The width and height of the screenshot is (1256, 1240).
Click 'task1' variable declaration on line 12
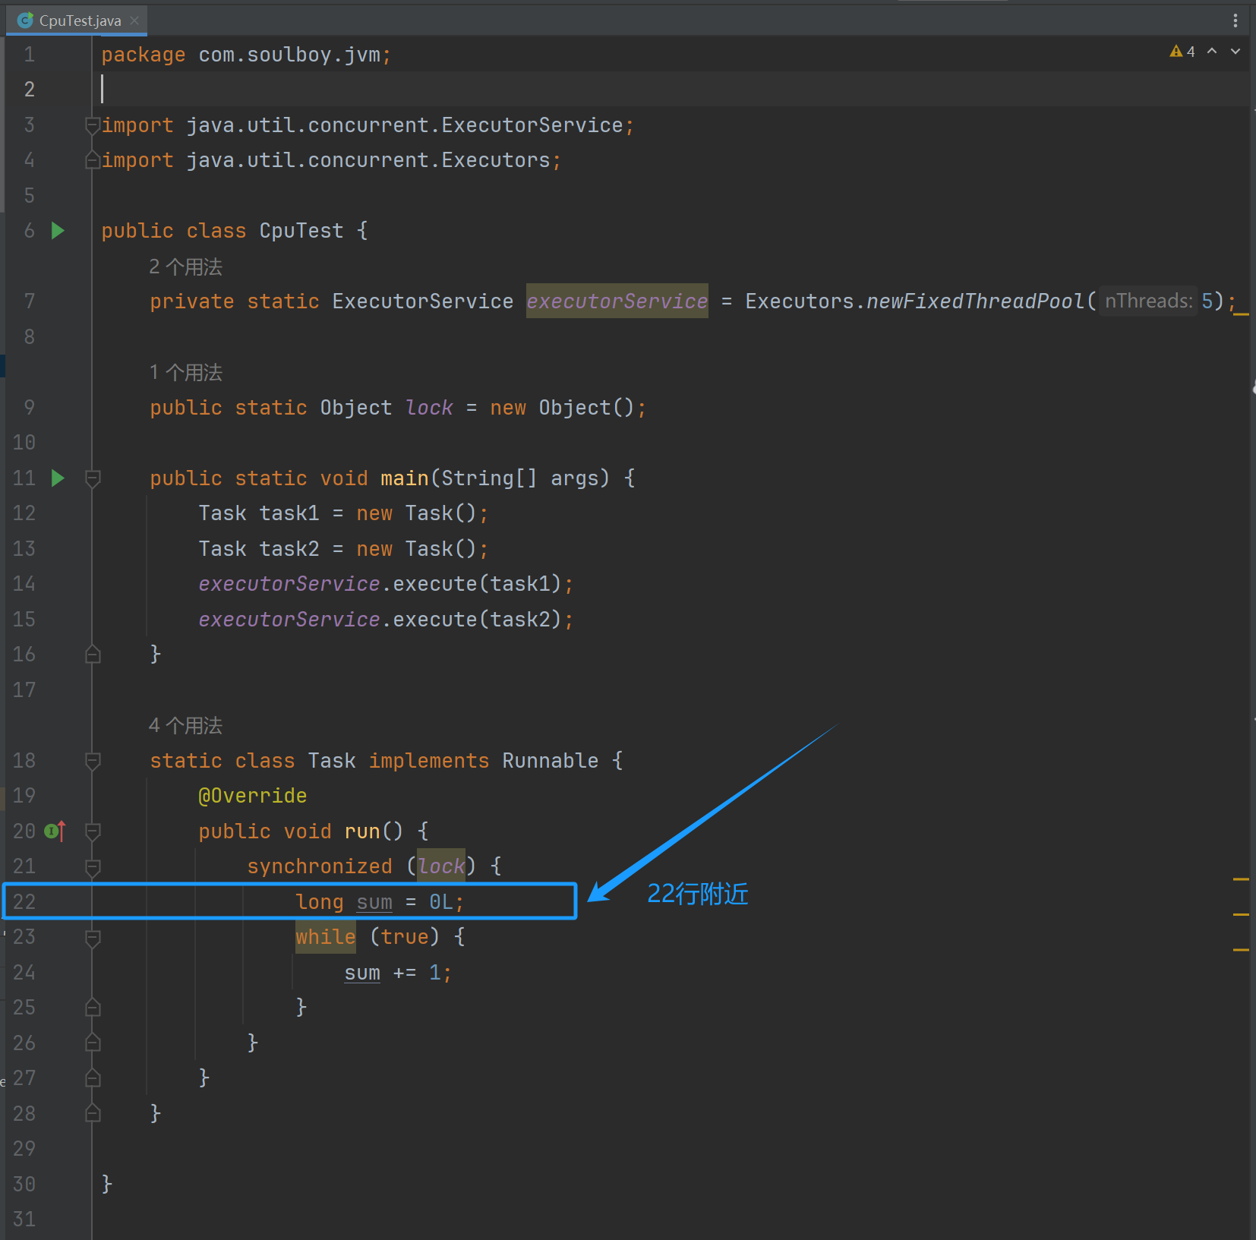[x=289, y=513]
